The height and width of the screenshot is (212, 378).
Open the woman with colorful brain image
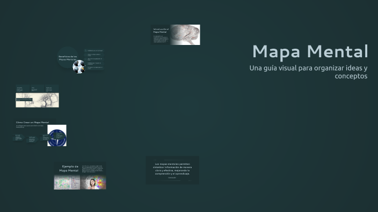coord(93,182)
